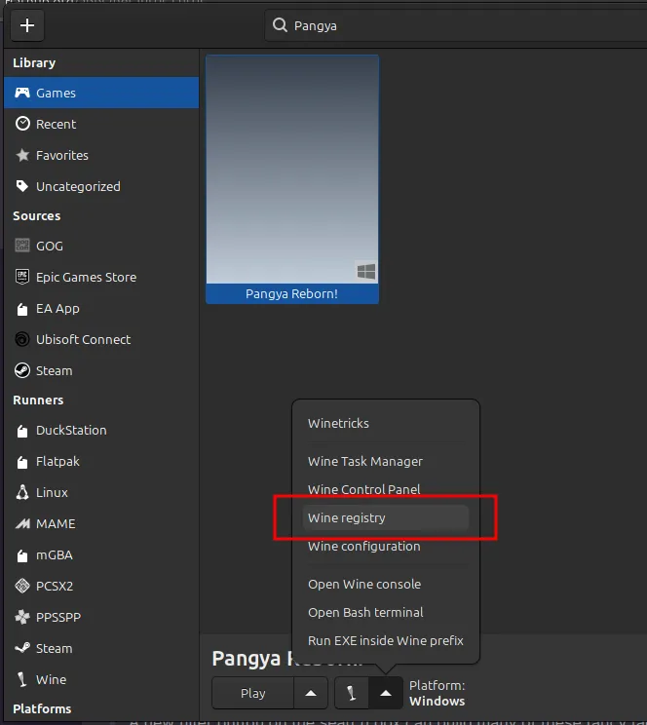Expand the arrow beside Play

pyautogui.click(x=311, y=693)
